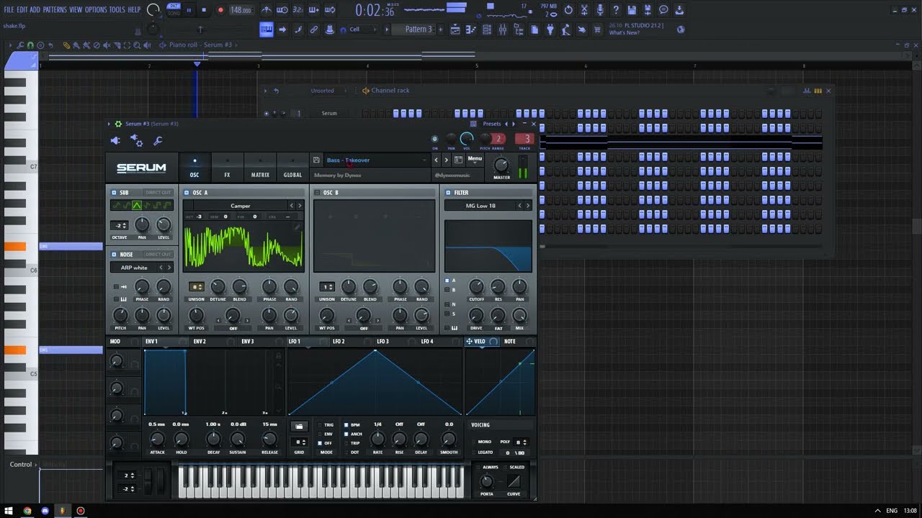Enable the MONO voicing checkbox
922x518 pixels.
(475, 442)
